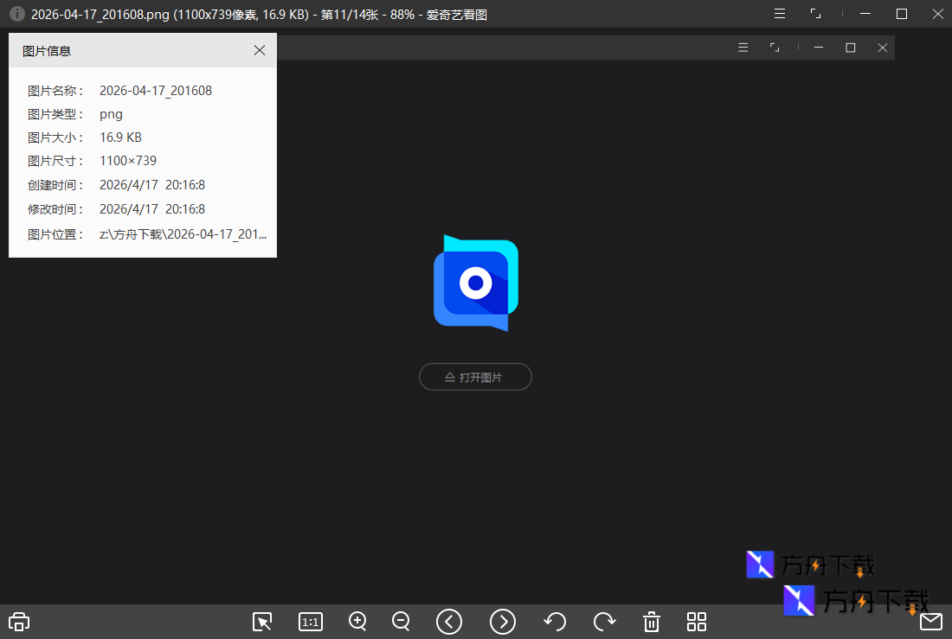Enter fullscreen mode
Image resolution: width=952 pixels, height=639 pixels.
point(815,13)
